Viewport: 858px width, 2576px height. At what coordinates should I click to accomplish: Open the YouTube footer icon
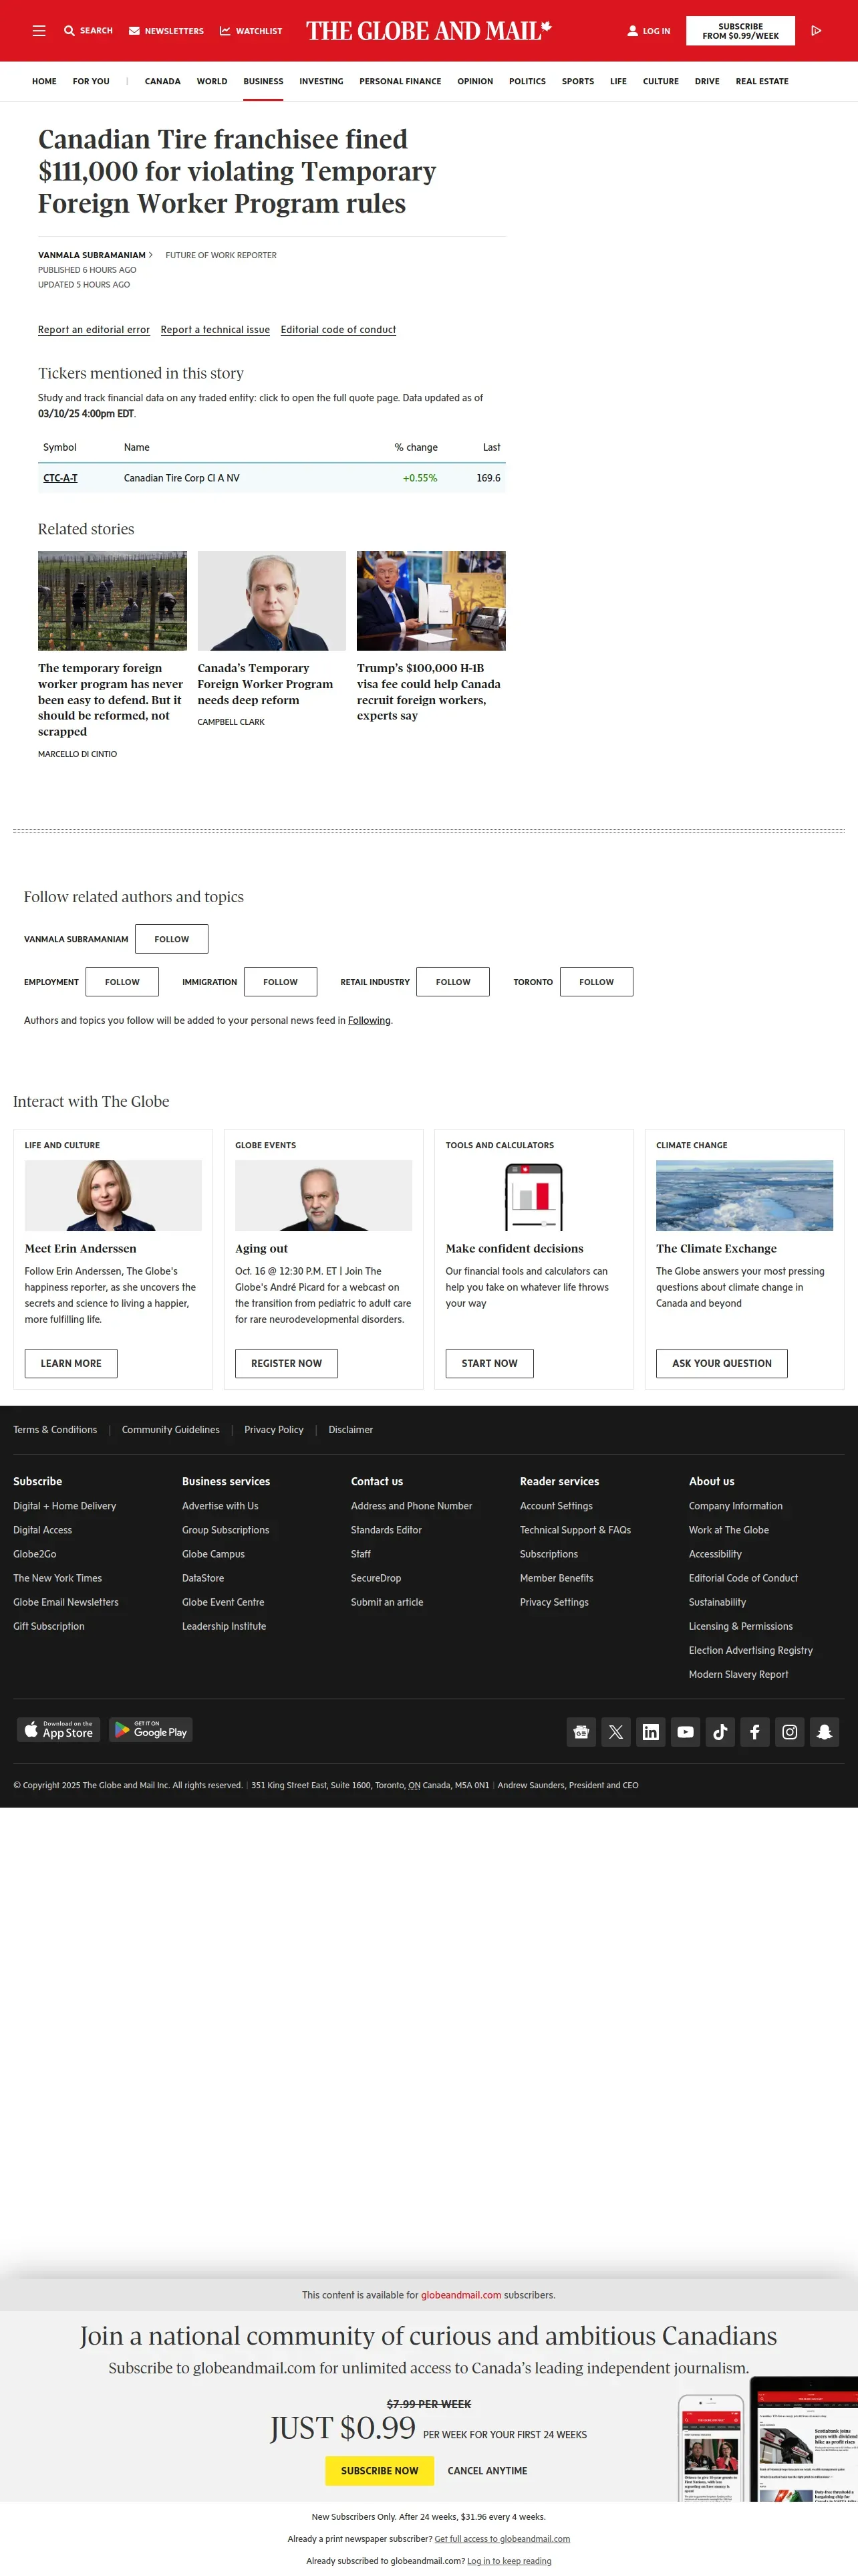(x=685, y=1732)
